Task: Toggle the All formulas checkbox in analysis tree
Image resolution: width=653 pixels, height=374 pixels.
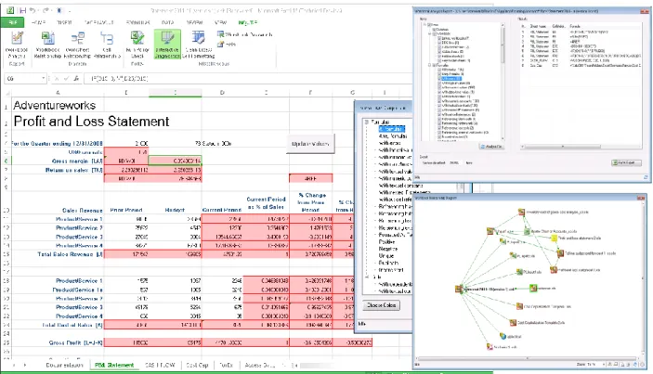Action: 439,70
